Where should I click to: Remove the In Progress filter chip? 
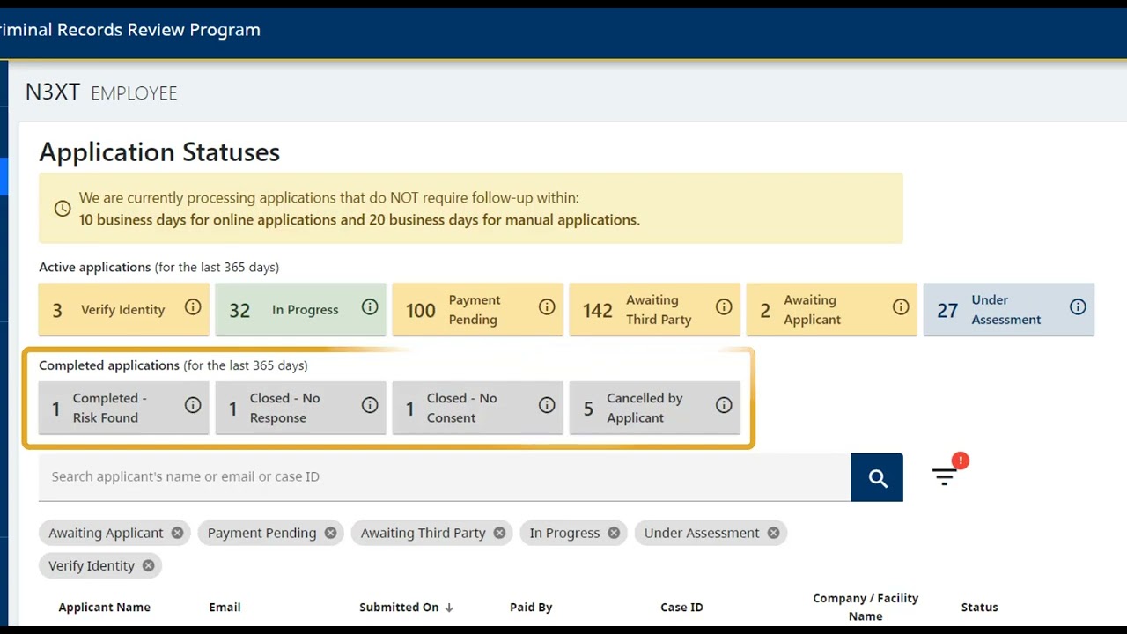tap(614, 533)
